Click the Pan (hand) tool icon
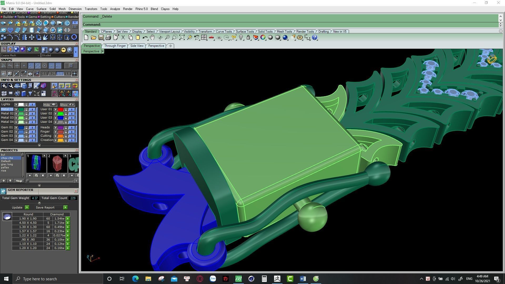The image size is (505, 284). (152, 38)
